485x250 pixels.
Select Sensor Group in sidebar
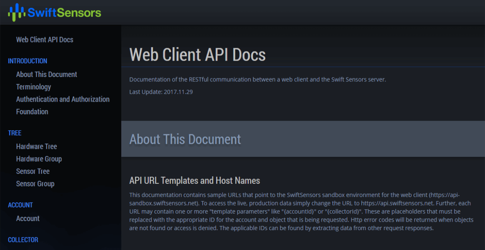pos(35,184)
